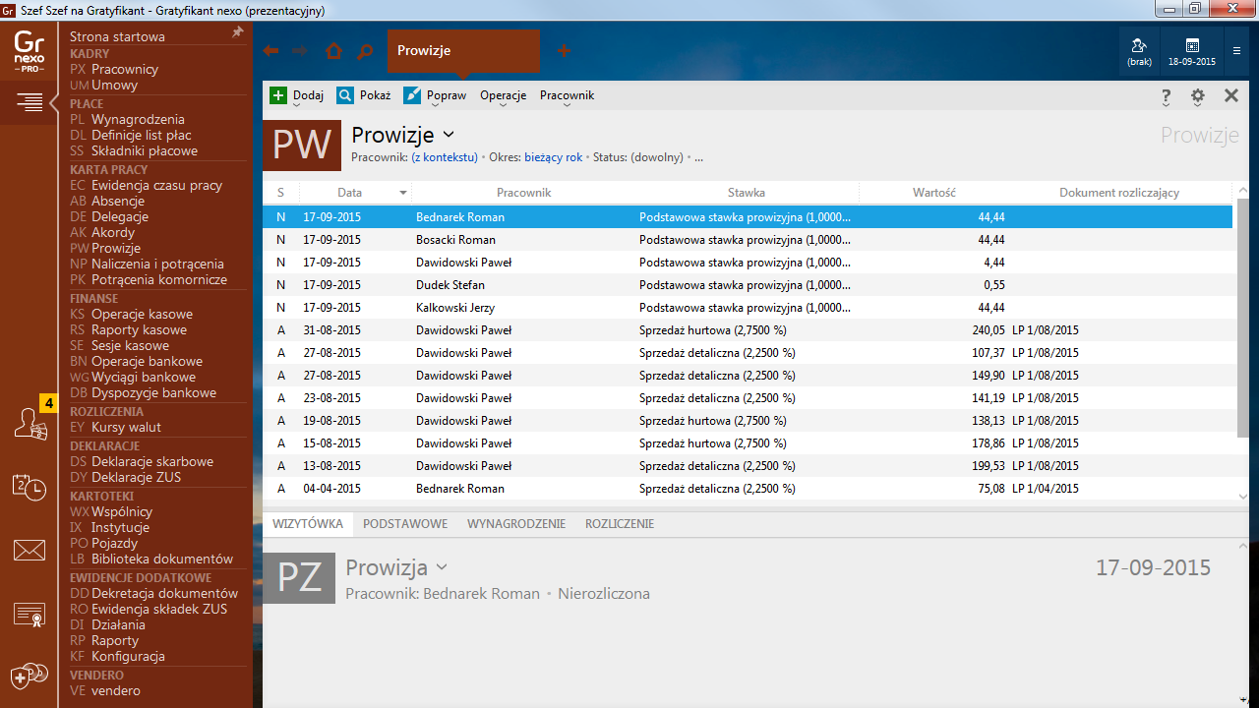Image resolution: width=1259 pixels, height=708 pixels.
Task: Click the home icon in navigation bar
Action: pyautogui.click(x=333, y=51)
